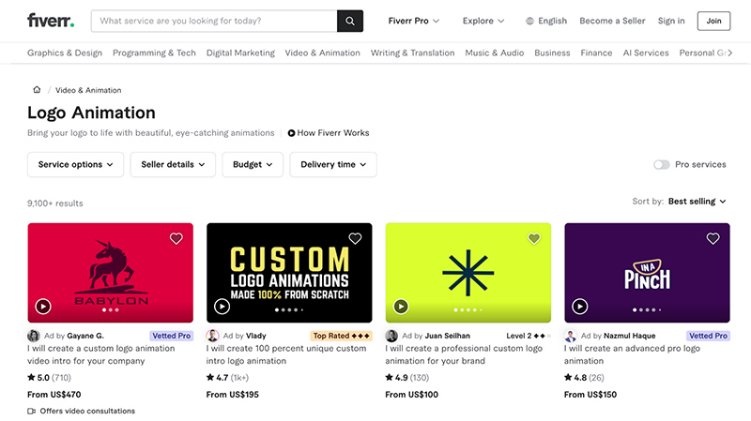Click the home icon in breadcrumb
The image size is (751, 421).
[x=37, y=90]
